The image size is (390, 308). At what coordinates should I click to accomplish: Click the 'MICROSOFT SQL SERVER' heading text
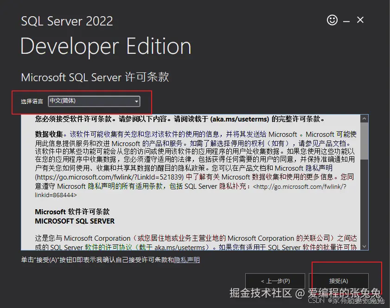pos(75,221)
